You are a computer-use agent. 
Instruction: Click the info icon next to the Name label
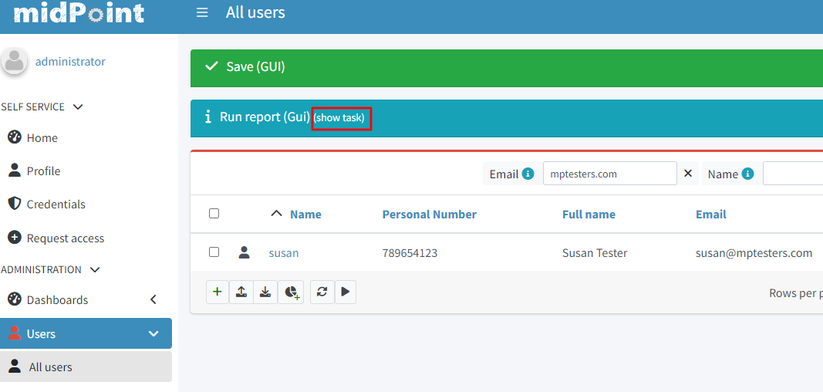747,174
